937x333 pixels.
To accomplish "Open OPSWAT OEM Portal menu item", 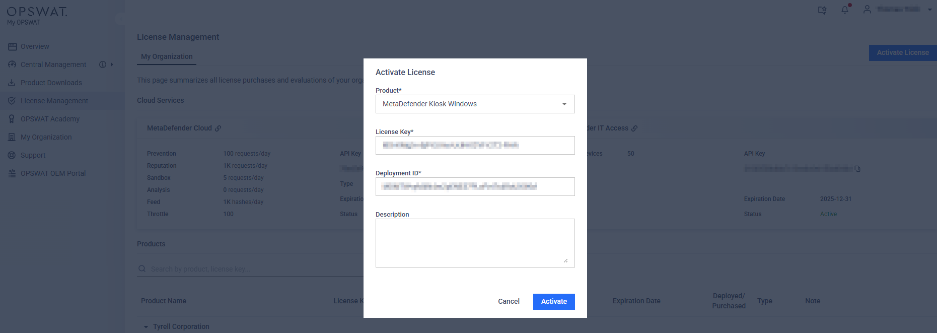I will (53, 173).
